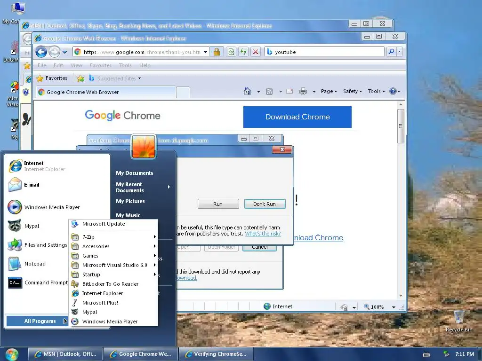Expand My Recent Documents submenu
Viewport: 482px width, 361px height.
click(143, 187)
